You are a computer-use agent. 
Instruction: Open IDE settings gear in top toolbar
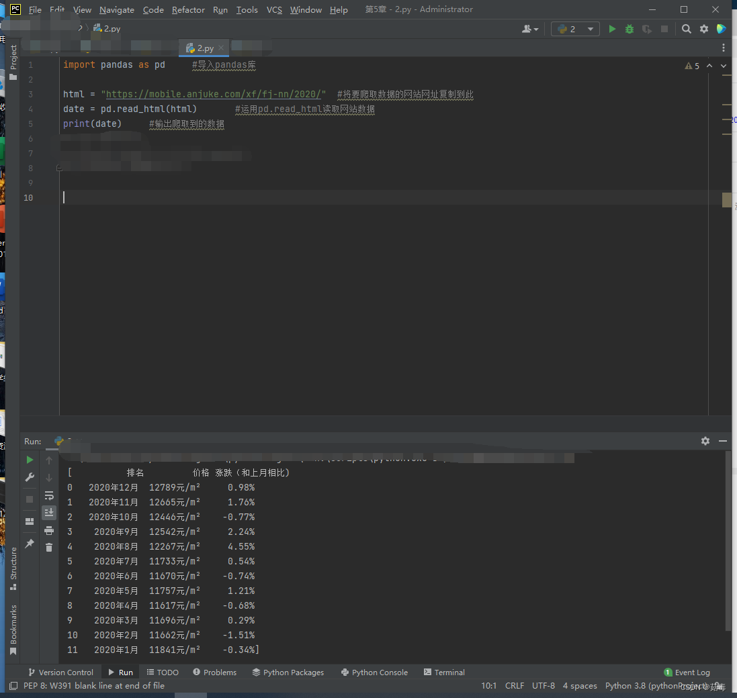[704, 29]
